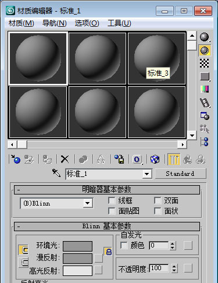The image size is (218, 283).
Task: Click the Select by Material icon
Action: (x=205, y=129)
